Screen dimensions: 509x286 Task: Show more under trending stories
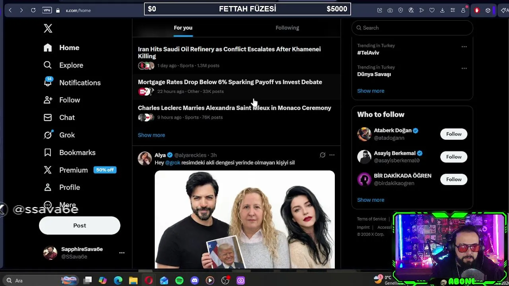[x=151, y=135]
